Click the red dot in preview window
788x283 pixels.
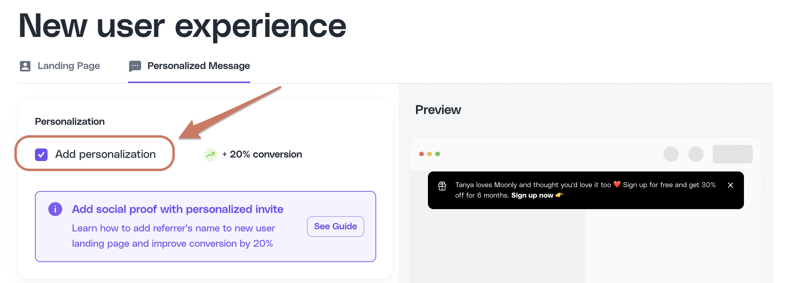point(421,154)
